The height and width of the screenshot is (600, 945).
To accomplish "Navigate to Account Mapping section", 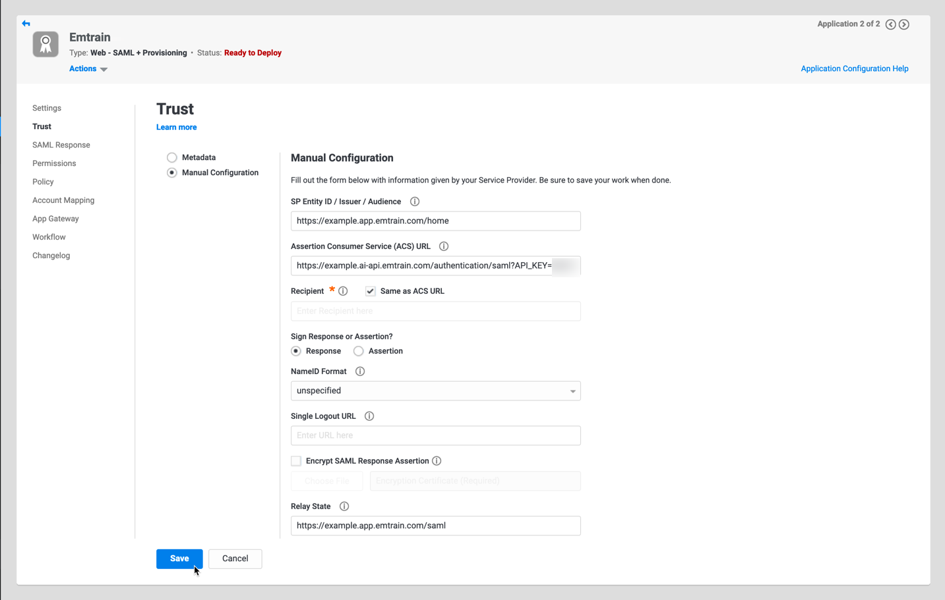I will coord(63,200).
